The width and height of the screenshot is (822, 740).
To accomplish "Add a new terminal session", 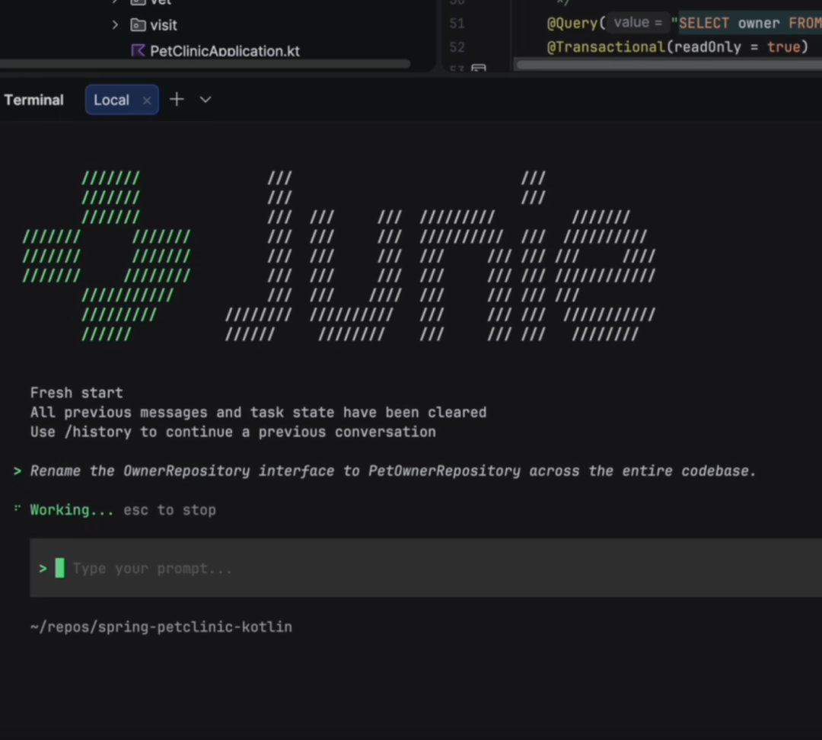I will point(177,100).
